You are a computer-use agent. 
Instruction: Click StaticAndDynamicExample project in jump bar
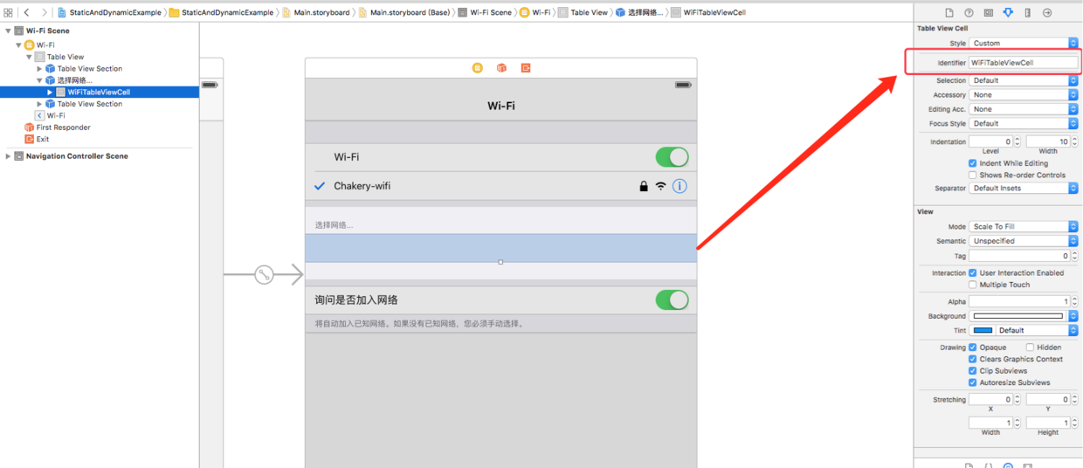pyautogui.click(x=109, y=13)
